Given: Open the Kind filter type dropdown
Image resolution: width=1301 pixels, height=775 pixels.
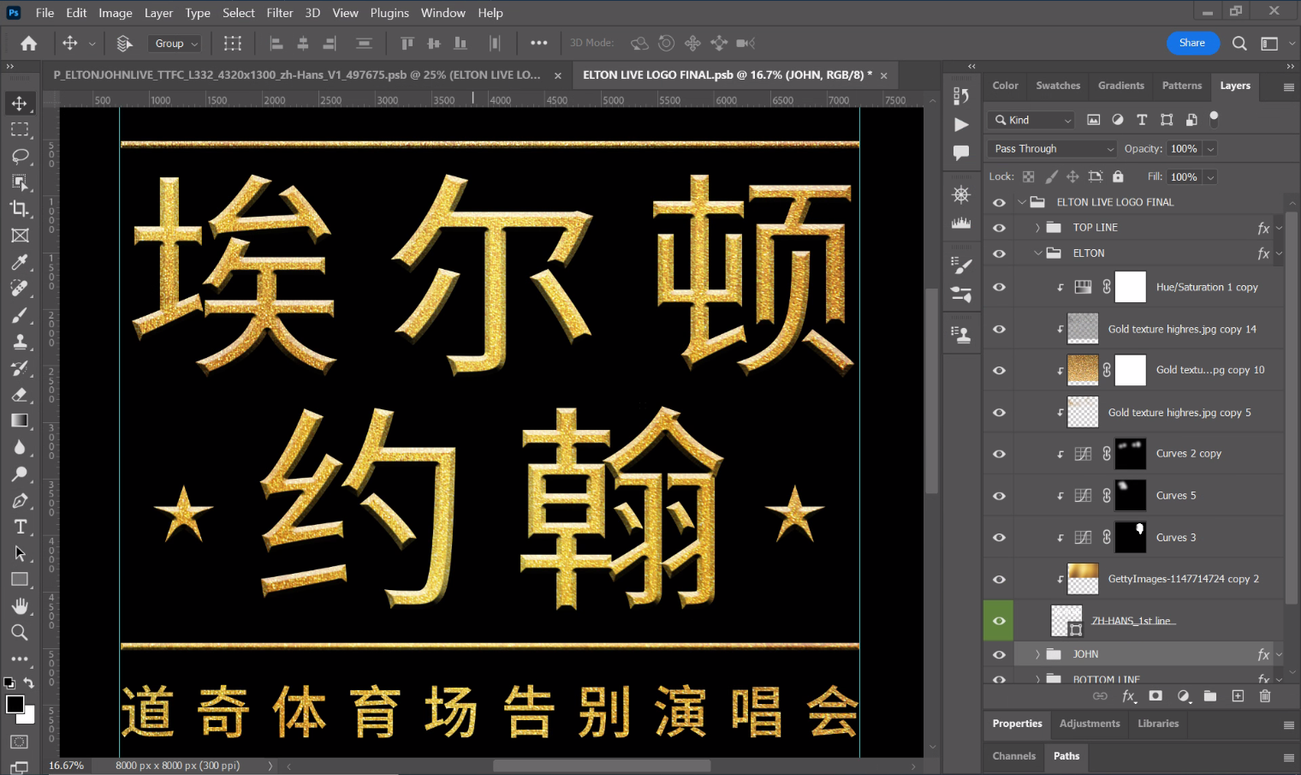Looking at the screenshot, I should (1031, 120).
